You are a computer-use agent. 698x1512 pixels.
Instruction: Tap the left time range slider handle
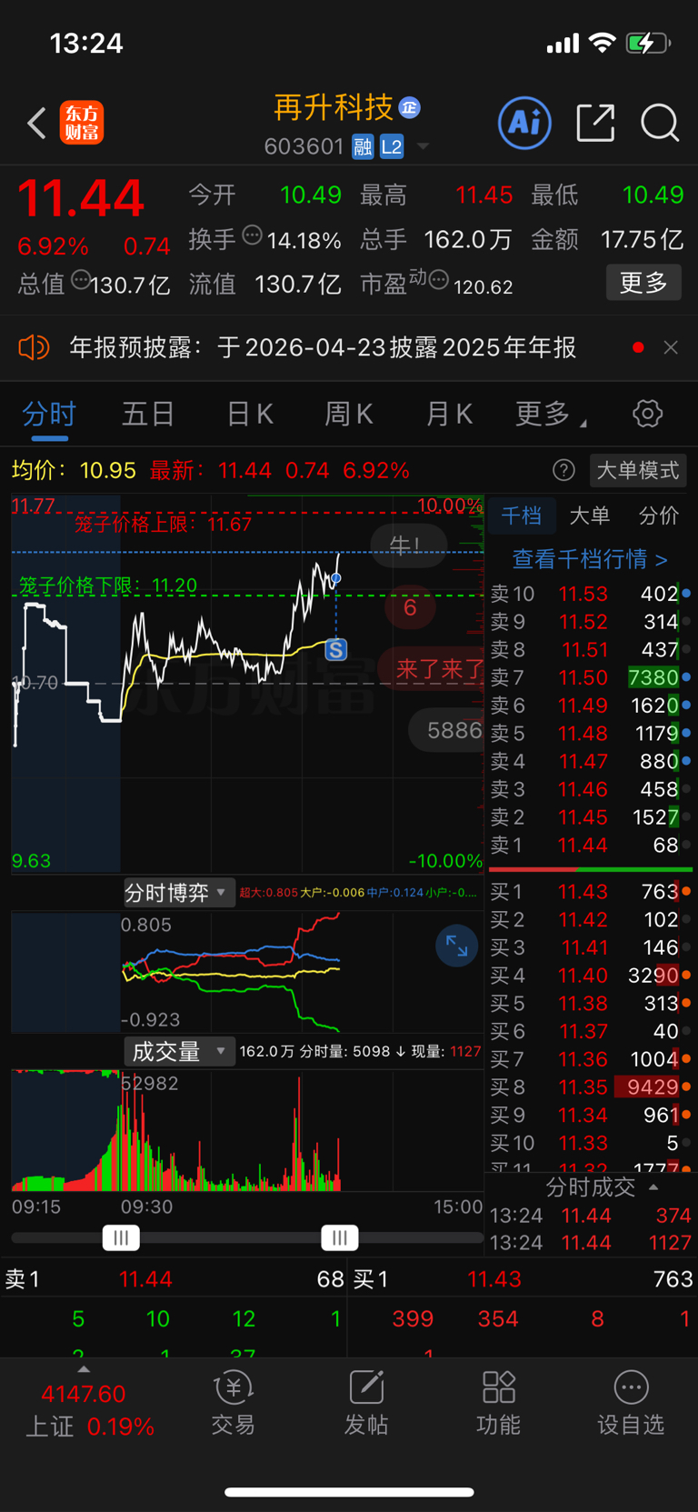point(121,1237)
